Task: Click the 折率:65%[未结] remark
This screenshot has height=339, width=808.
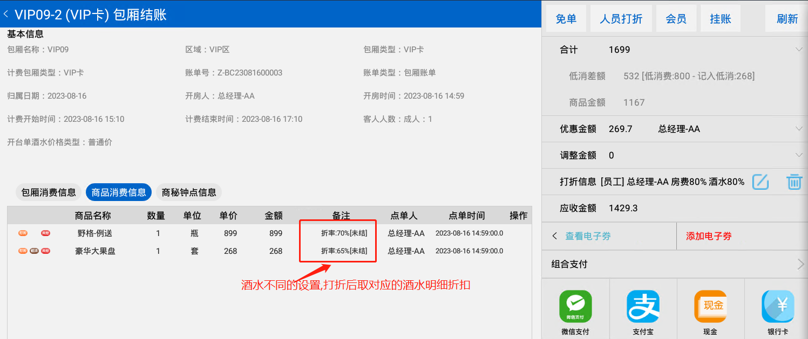Action: tap(344, 251)
